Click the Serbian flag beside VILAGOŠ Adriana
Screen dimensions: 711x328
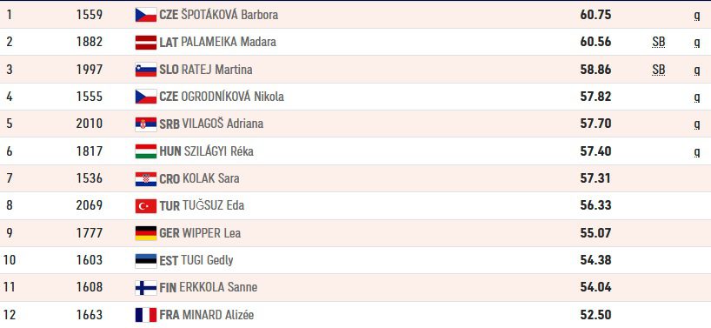click(146, 124)
